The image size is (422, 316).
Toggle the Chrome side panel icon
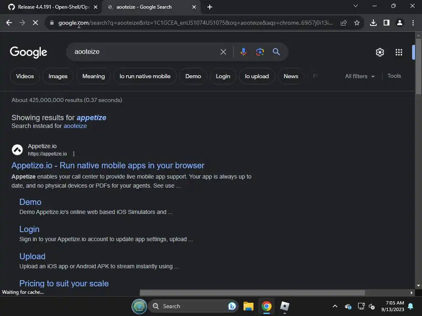[387, 23]
